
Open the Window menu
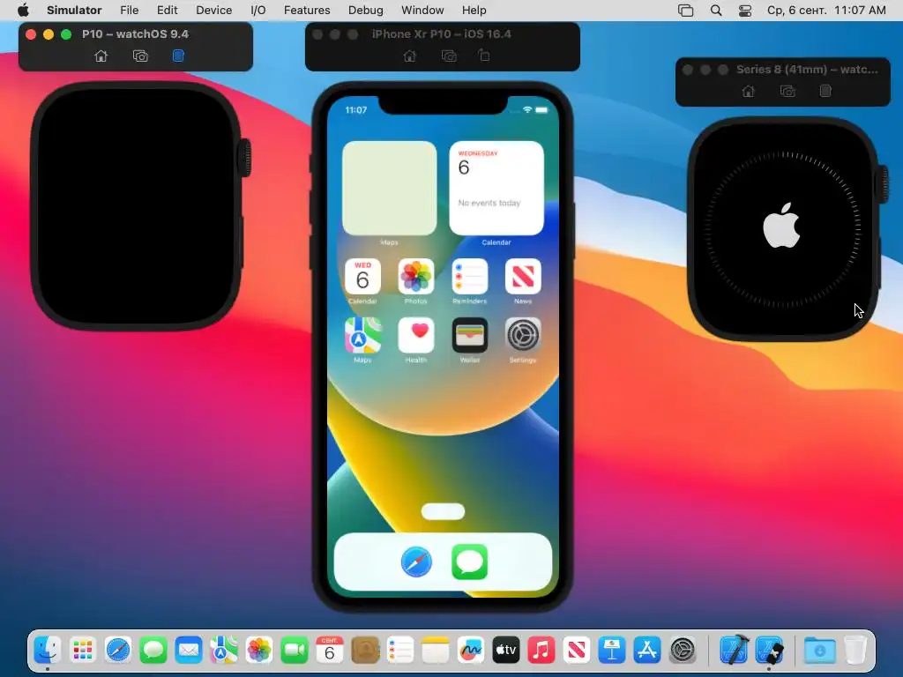tap(422, 11)
